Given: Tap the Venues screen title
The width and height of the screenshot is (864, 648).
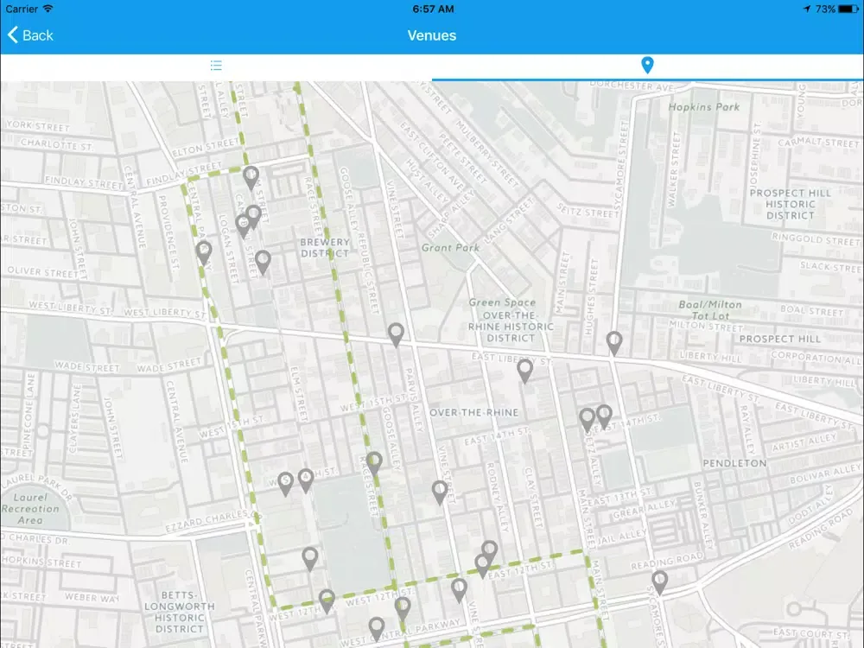Looking at the screenshot, I should (x=432, y=35).
